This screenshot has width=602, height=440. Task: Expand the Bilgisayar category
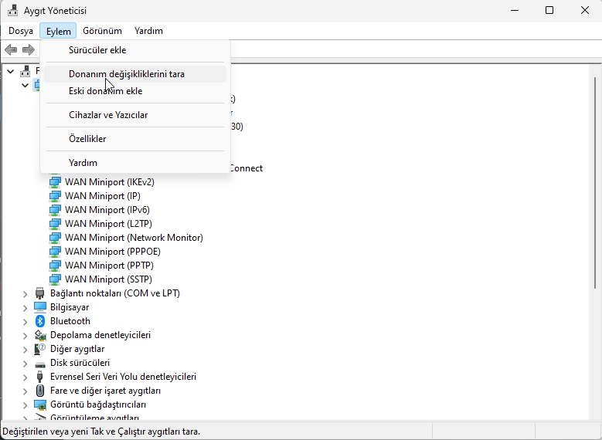coord(25,308)
